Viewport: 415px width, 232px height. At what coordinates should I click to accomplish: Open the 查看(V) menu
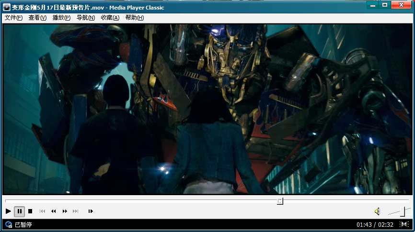[37, 18]
